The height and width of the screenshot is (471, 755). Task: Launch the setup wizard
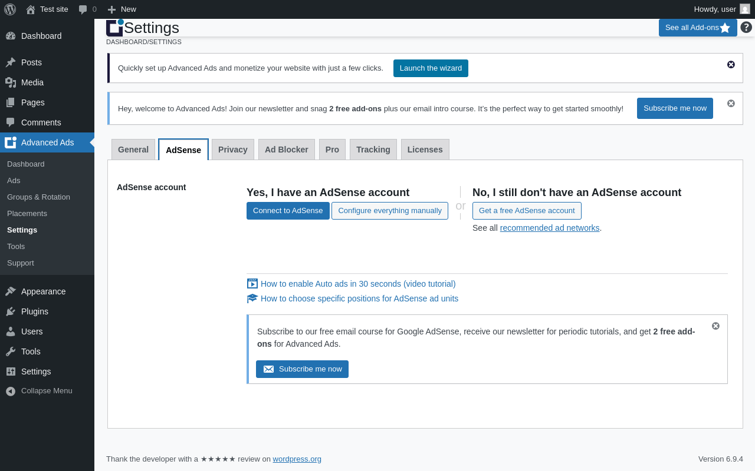tap(431, 68)
